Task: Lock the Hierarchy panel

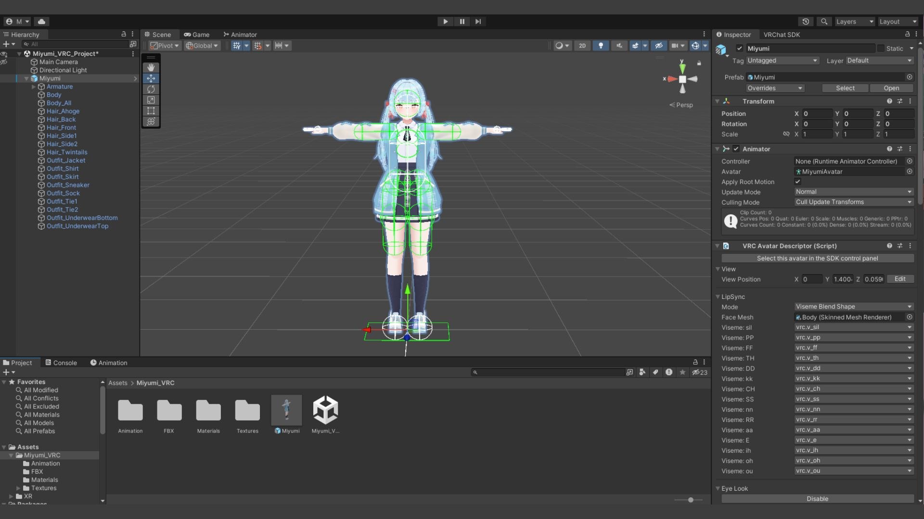Action: pyautogui.click(x=124, y=34)
